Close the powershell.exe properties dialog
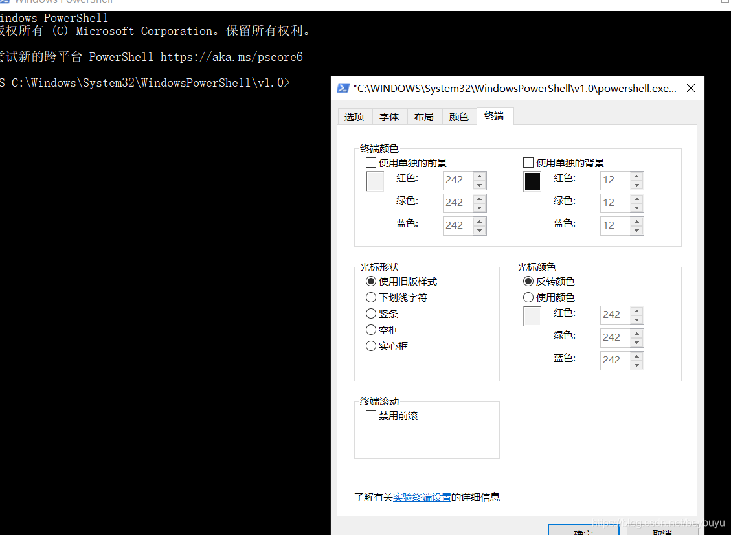 pyautogui.click(x=691, y=88)
